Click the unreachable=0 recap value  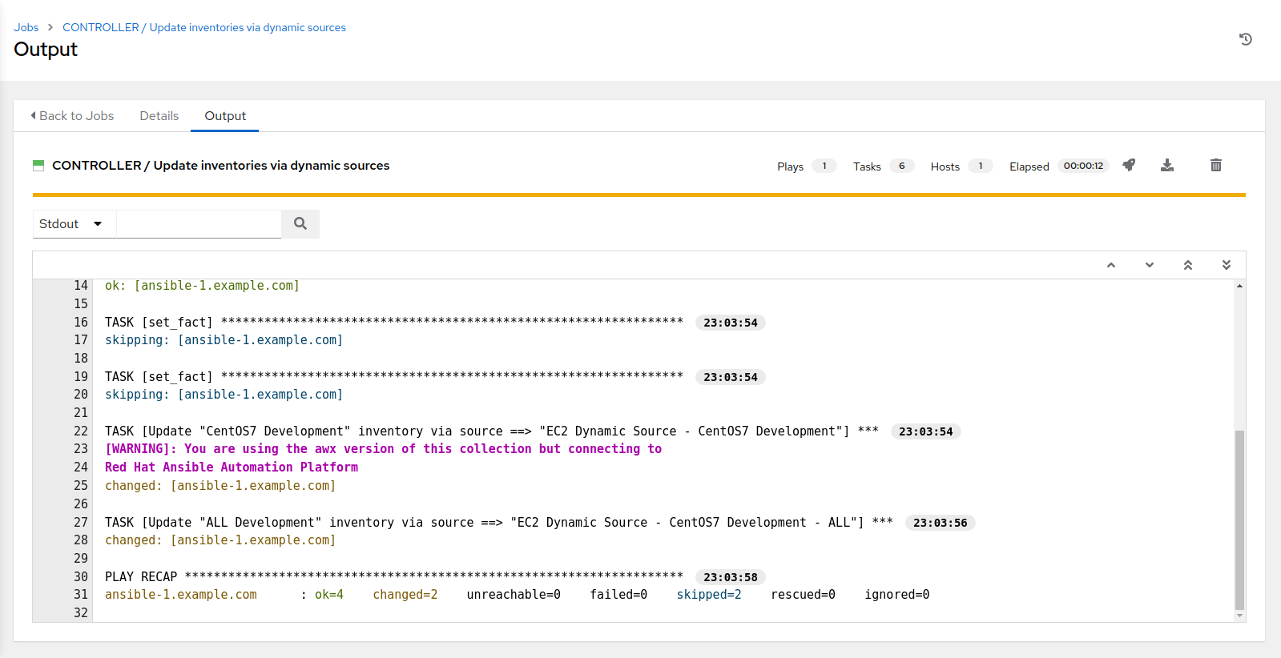(x=514, y=595)
